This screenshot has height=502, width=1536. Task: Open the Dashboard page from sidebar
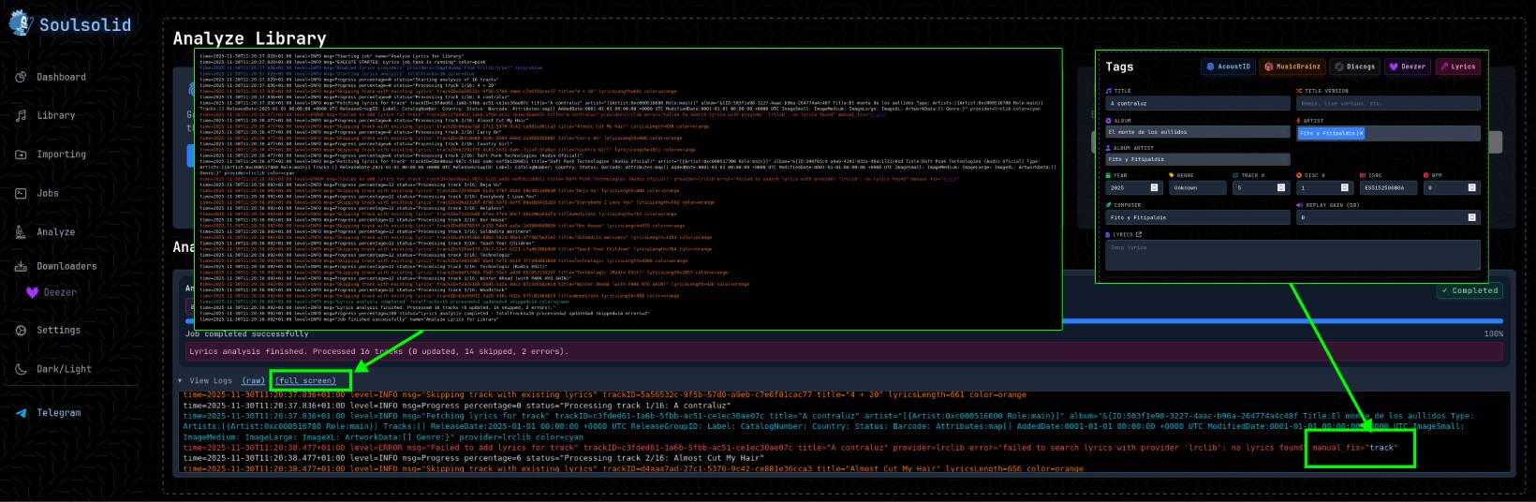click(x=61, y=77)
